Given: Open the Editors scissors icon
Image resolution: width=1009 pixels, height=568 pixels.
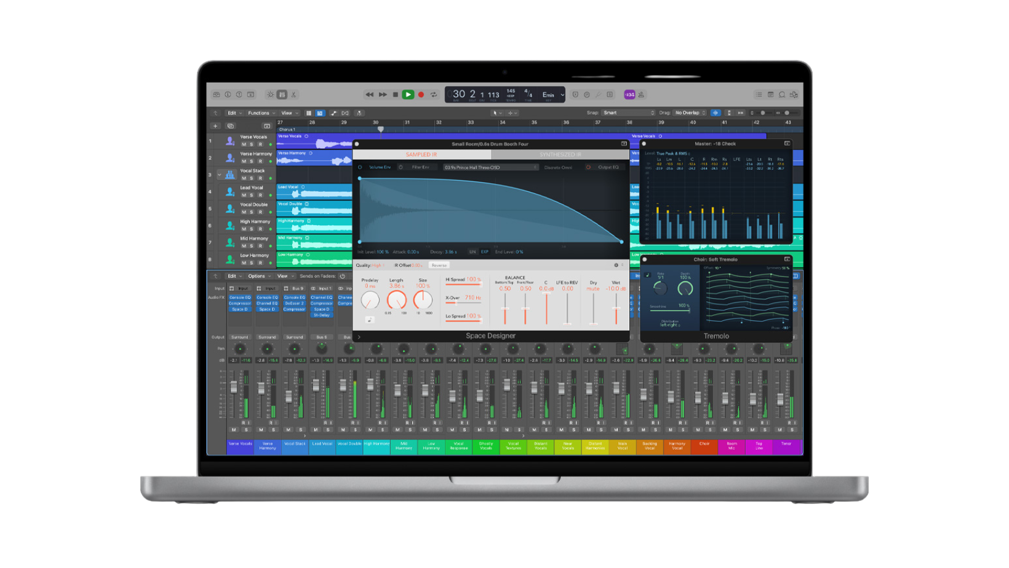Looking at the screenshot, I should (293, 95).
